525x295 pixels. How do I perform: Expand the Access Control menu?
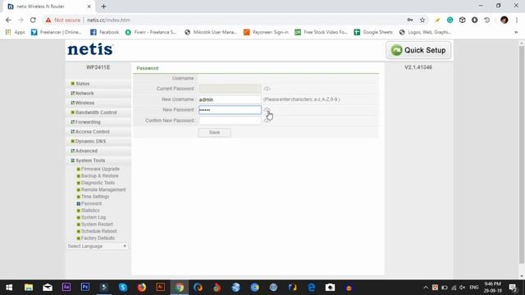pyautogui.click(x=92, y=132)
